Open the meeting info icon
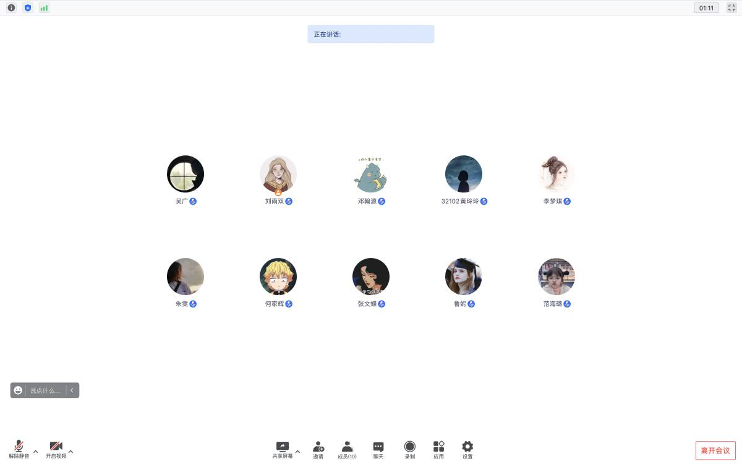 tap(11, 8)
